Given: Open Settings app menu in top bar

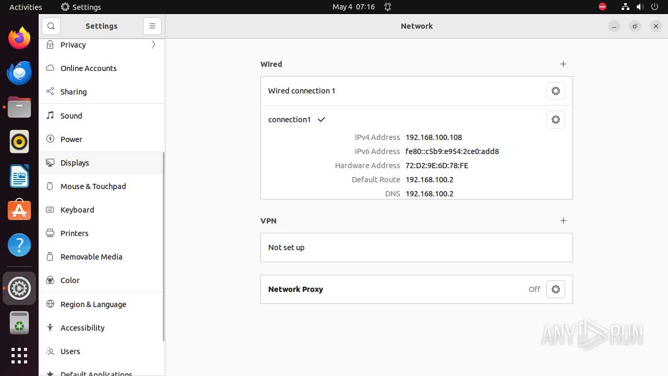Looking at the screenshot, I should (81, 7).
